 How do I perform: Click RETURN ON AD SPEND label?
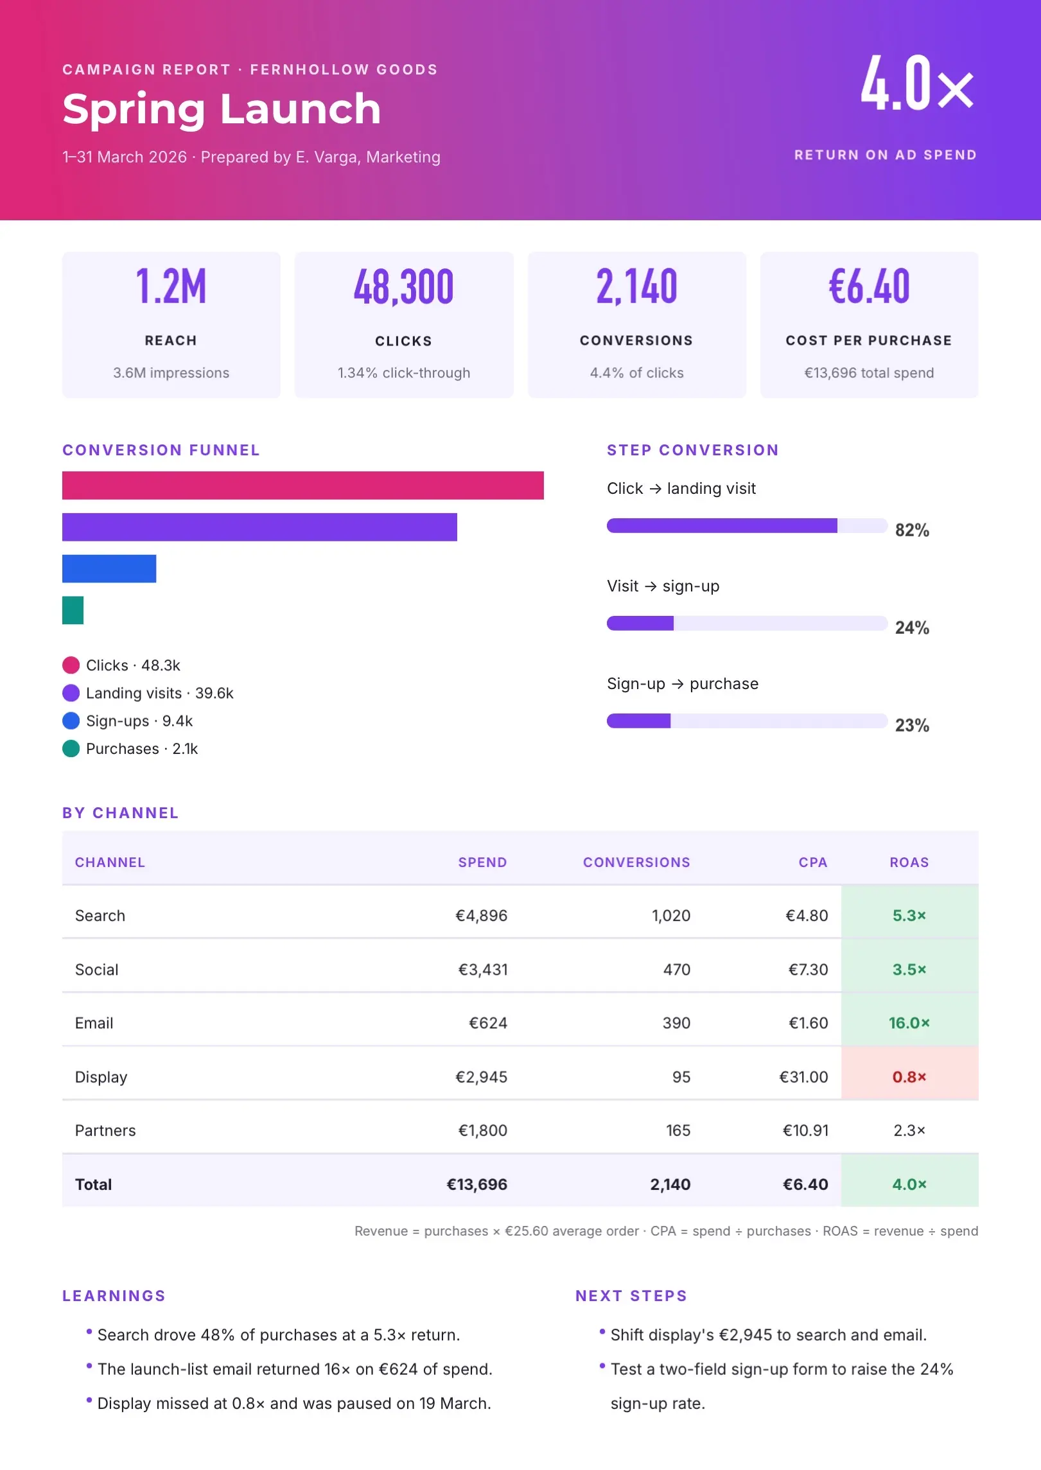pyautogui.click(x=886, y=155)
